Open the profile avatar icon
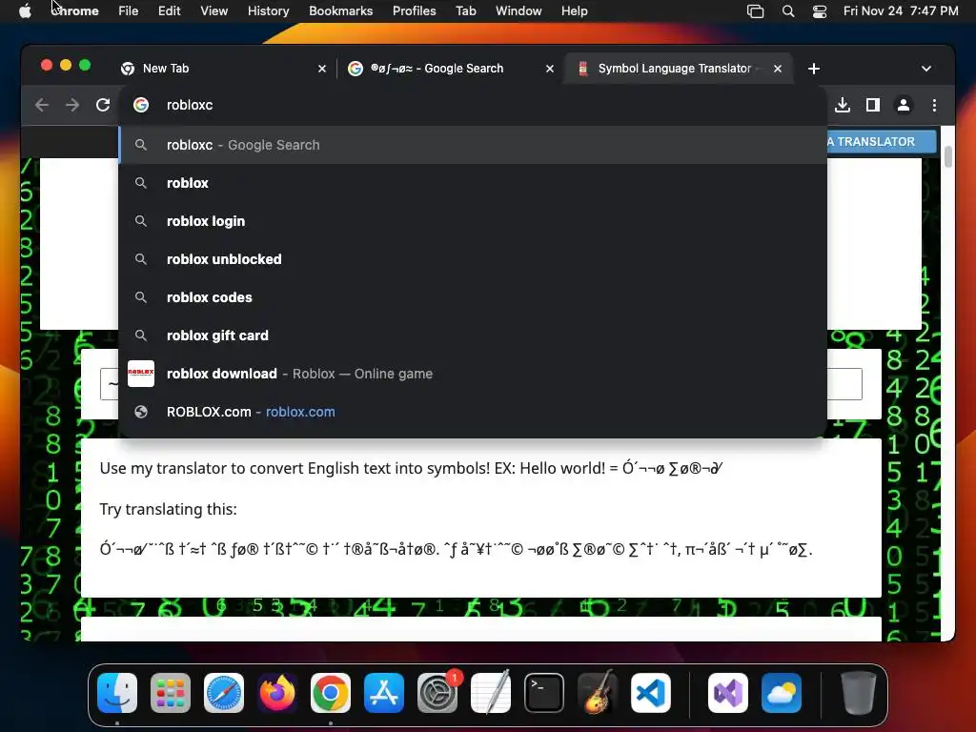 (904, 105)
